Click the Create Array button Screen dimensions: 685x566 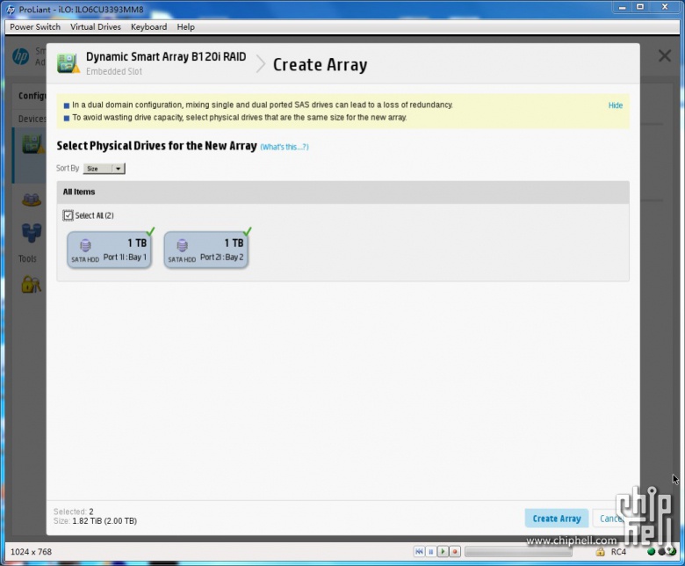coord(557,519)
